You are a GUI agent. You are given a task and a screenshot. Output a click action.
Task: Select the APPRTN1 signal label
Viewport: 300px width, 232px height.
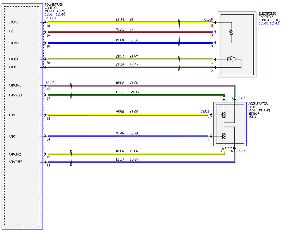coord(15,85)
